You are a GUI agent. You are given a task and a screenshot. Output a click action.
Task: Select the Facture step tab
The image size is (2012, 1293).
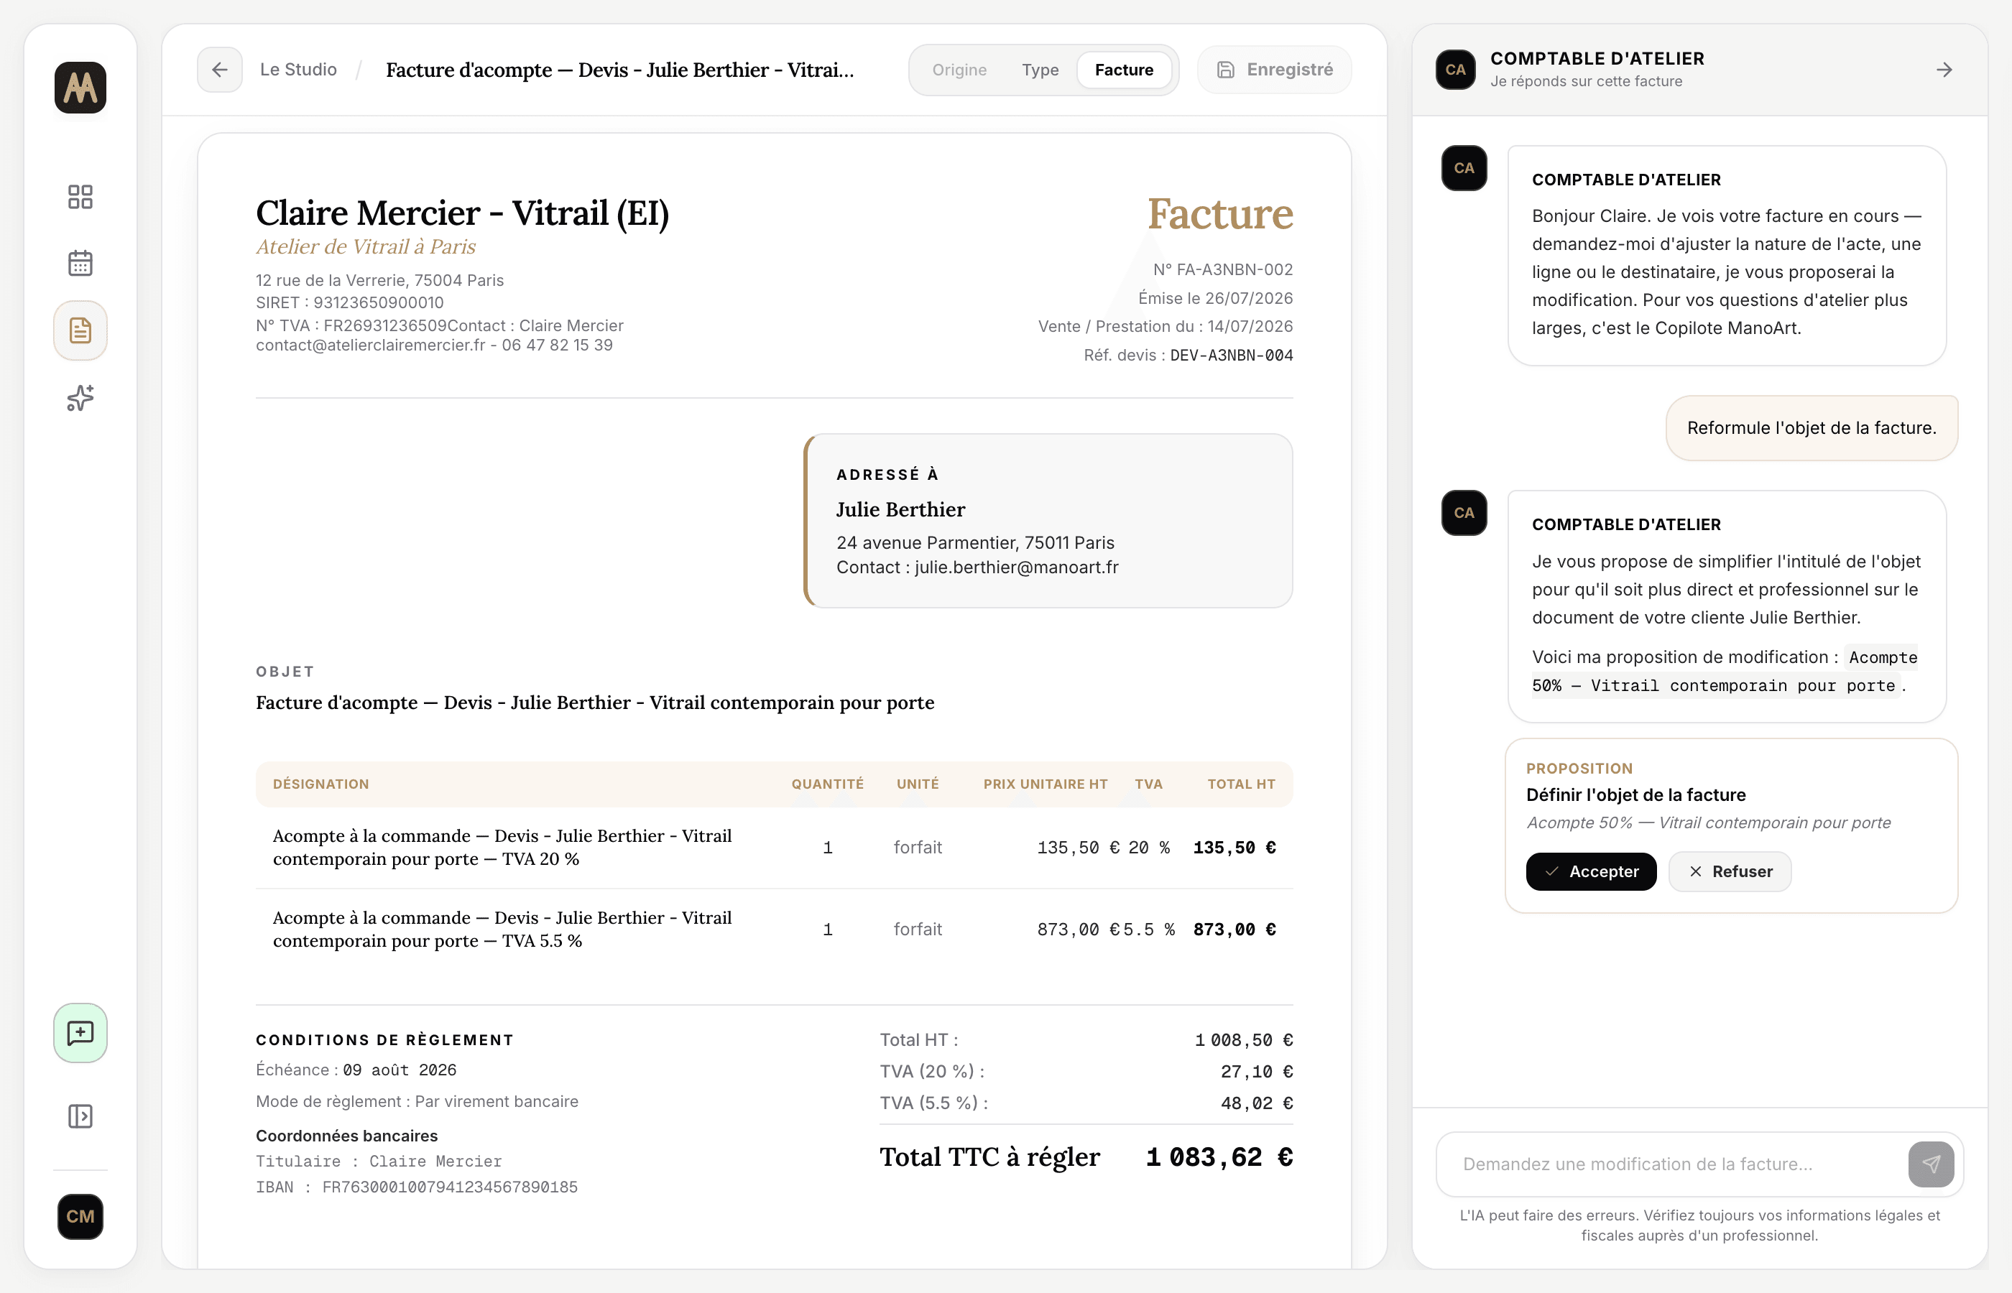pos(1124,70)
